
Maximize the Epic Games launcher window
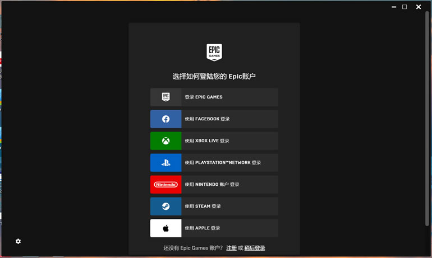click(x=405, y=7)
